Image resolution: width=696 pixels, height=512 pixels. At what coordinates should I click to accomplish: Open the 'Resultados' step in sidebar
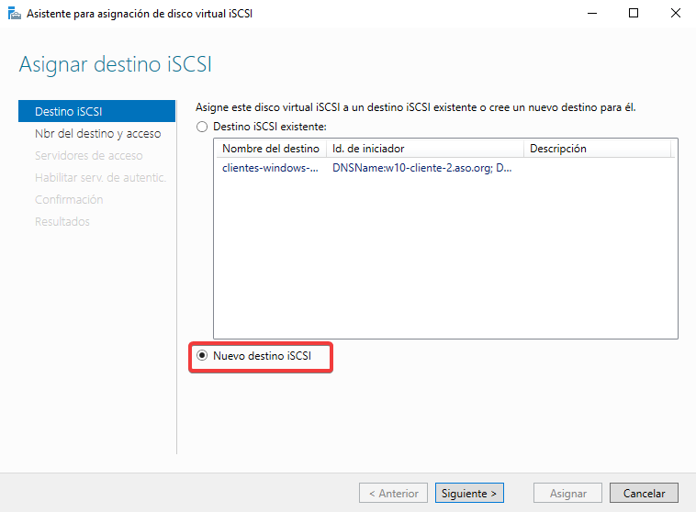(62, 221)
